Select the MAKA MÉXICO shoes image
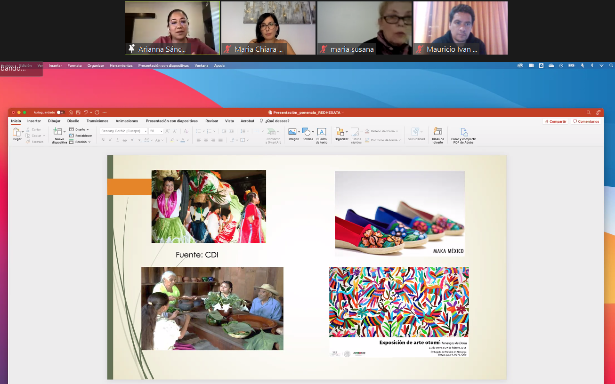The image size is (615, 384). pyautogui.click(x=399, y=213)
